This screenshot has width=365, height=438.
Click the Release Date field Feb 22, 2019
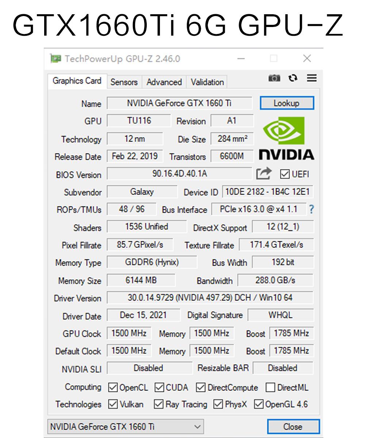(135, 156)
